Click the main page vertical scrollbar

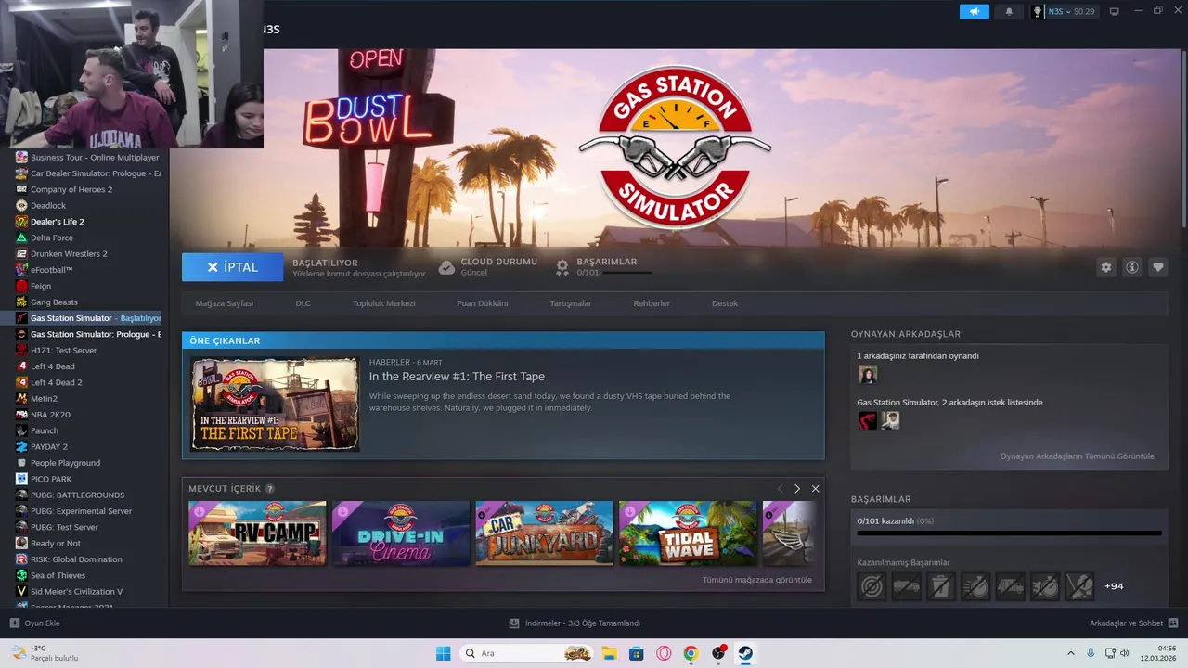point(1183,139)
